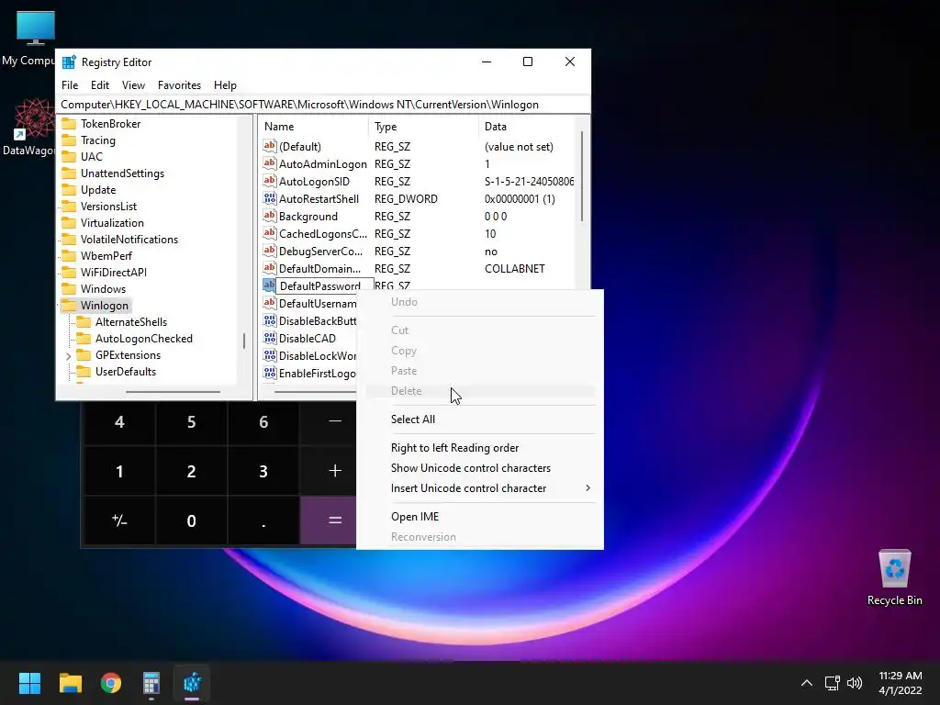The height and width of the screenshot is (705, 940).
Task: Click the Calculator plus/minus sign key
Action: coord(119,520)
